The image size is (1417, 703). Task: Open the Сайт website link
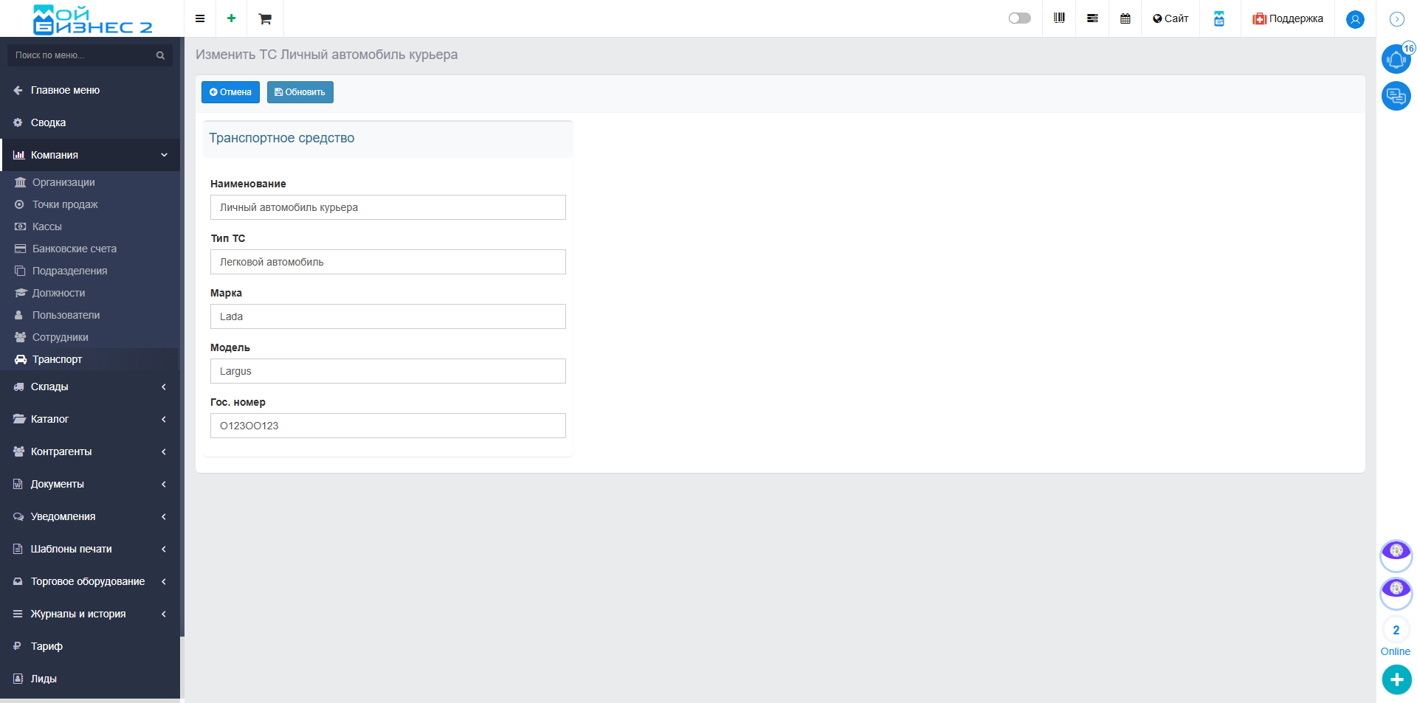click(x=1171, y=18)
